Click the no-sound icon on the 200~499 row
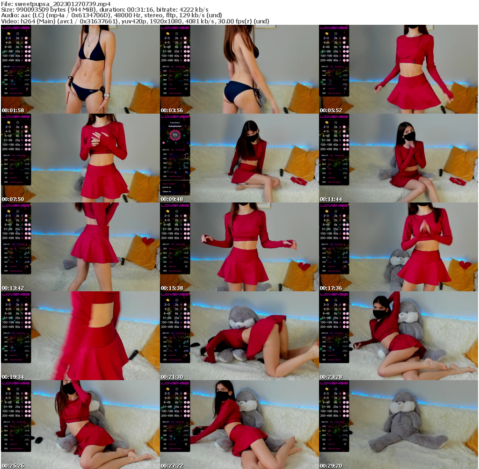 tap(29, 60)
